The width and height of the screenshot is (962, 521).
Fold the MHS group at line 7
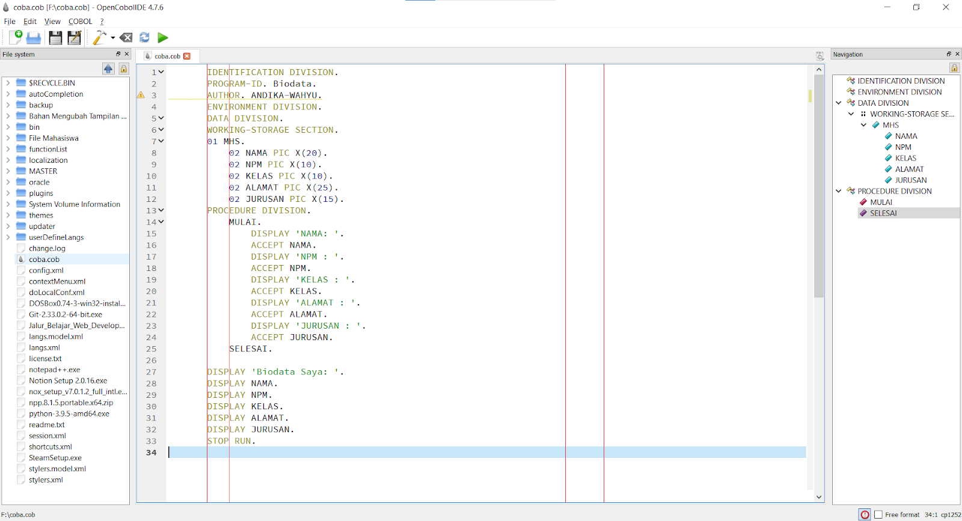pyautogui.click(x=161, y=141)
